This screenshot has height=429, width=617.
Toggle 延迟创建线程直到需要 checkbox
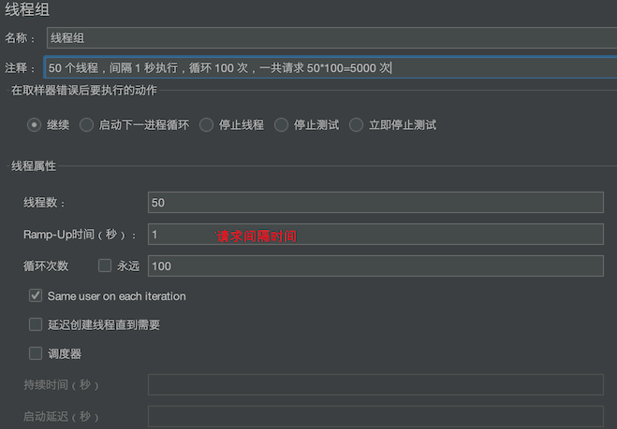point(36,325)
